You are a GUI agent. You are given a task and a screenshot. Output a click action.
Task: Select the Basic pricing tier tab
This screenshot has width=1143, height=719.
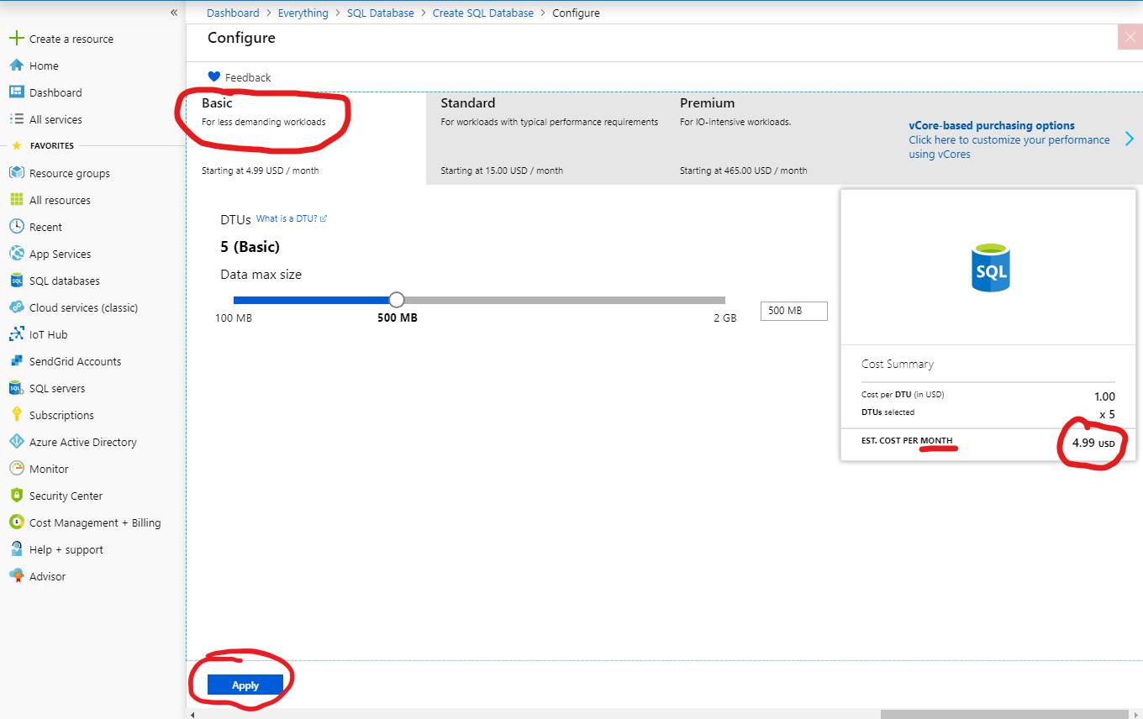click(306, 138)
